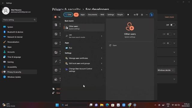Screen dimensions: 192x108
Task: Show hidden system tray icons
Action: pos(155,105)
